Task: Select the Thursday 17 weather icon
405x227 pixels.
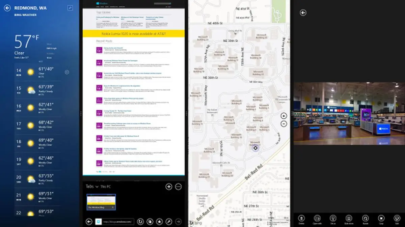Action: click(31, 125)
